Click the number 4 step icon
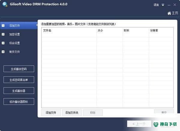180x131 pixels. point(3,52)
